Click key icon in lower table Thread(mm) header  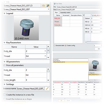coord(62,82)
